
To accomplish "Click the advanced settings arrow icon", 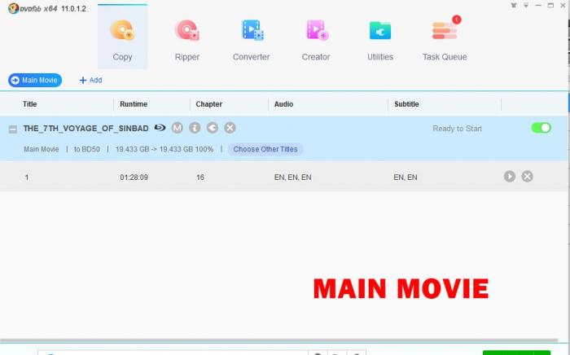I will tap(213, 128).
